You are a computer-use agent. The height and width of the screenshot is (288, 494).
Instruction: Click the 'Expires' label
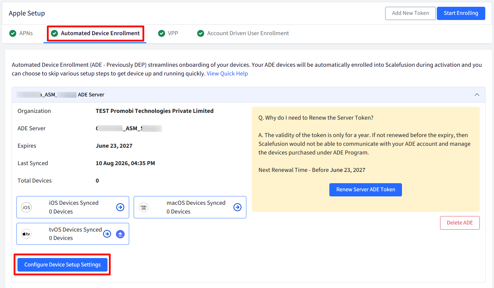[x=27, y=146]
